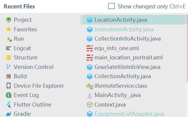Click the green Event Log badge icon
Viewport: 188px width, 117px height.
(8, 95)
